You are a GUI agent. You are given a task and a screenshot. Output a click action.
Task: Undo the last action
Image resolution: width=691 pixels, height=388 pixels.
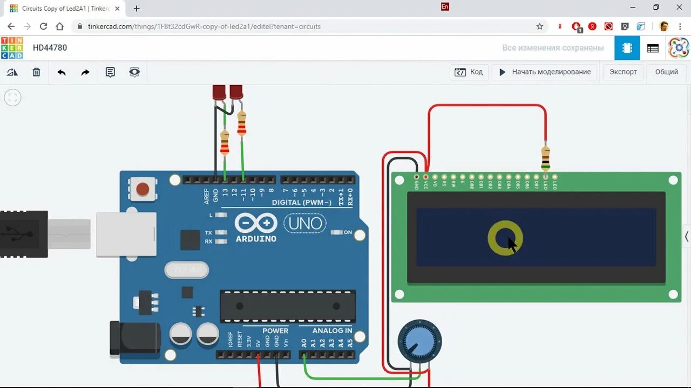[62, 72]
